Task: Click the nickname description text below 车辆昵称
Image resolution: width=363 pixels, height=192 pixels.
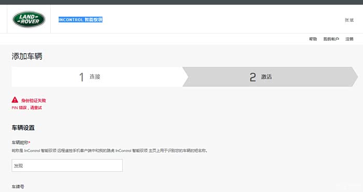Action: pos(109,151)
